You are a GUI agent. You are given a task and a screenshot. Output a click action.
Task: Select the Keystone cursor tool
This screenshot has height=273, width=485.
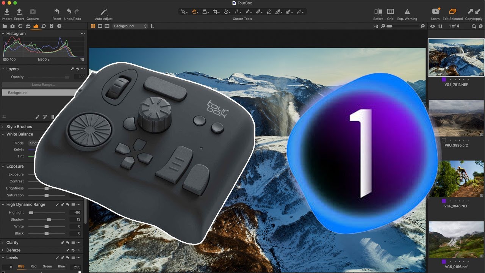(238, 12)
